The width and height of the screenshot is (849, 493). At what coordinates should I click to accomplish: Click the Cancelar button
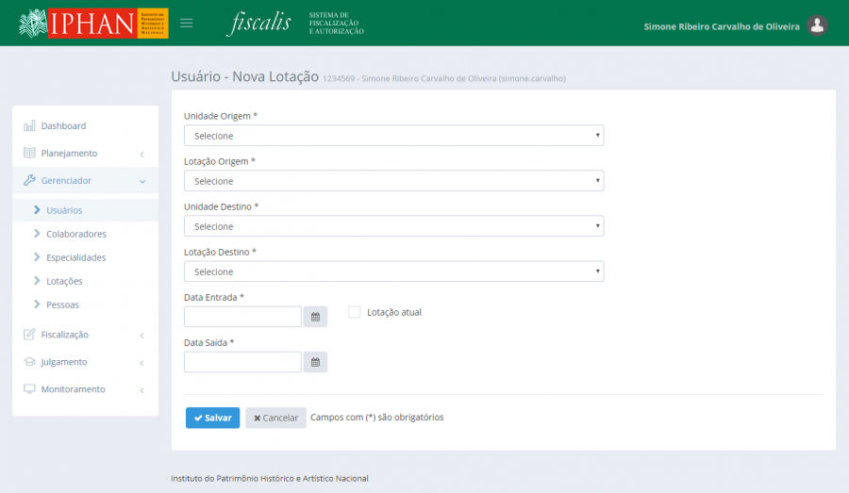pos(275,418)
